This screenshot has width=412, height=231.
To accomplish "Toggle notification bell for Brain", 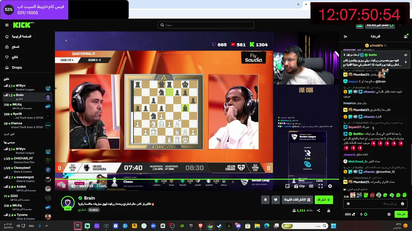I will click(x=265, y=200).
